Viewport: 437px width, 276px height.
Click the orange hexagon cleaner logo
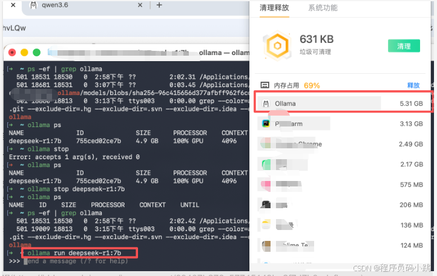click(x=277, y=46)
